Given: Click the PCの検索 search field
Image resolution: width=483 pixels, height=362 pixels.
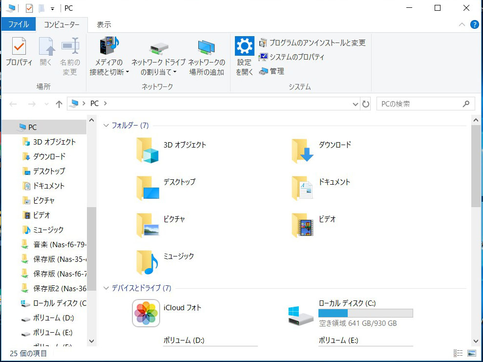Looking at the screenshot, I should click(x=426, y=104).
